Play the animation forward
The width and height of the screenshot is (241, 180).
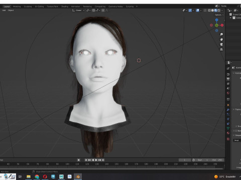(x=96, y=160)
